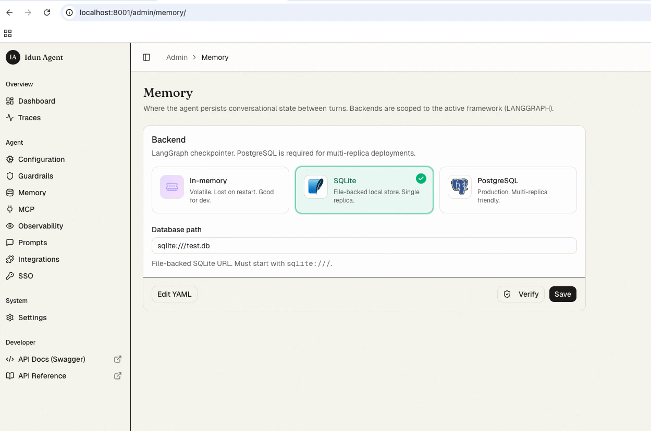651x431 pixels.
Task: Click external link icon beside API Docs (Swagger)
Action: (118, 359)
